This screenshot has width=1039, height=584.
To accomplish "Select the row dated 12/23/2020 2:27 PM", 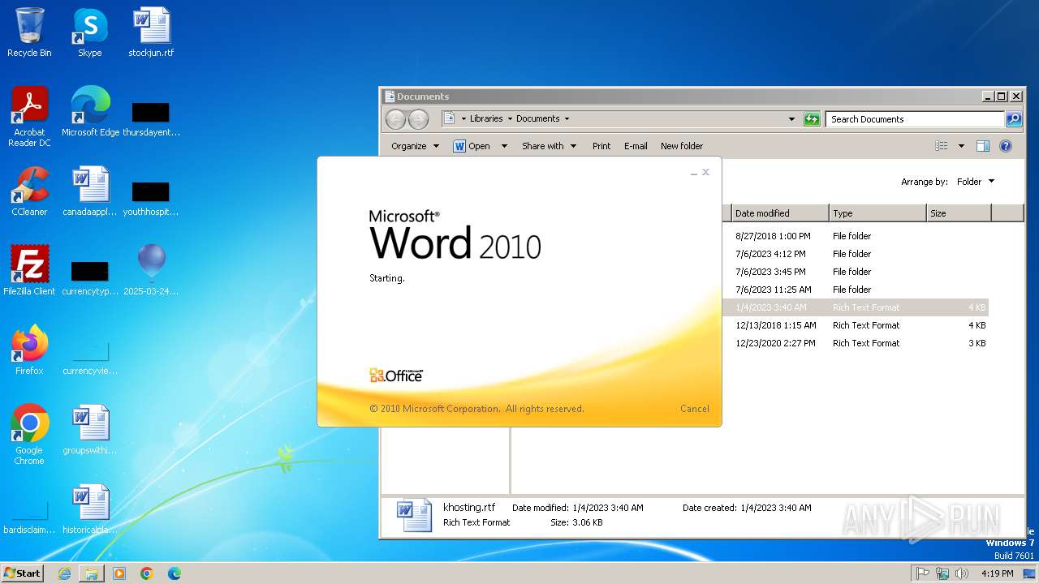I will pos(856,343).
